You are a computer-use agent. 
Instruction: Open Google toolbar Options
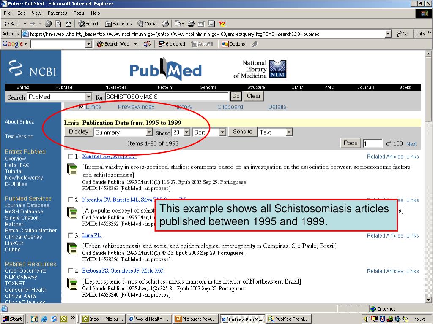233,44
